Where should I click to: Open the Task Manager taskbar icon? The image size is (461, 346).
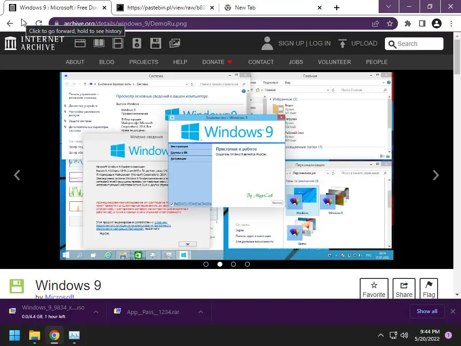pyautogui.click(x=74, y=335)
